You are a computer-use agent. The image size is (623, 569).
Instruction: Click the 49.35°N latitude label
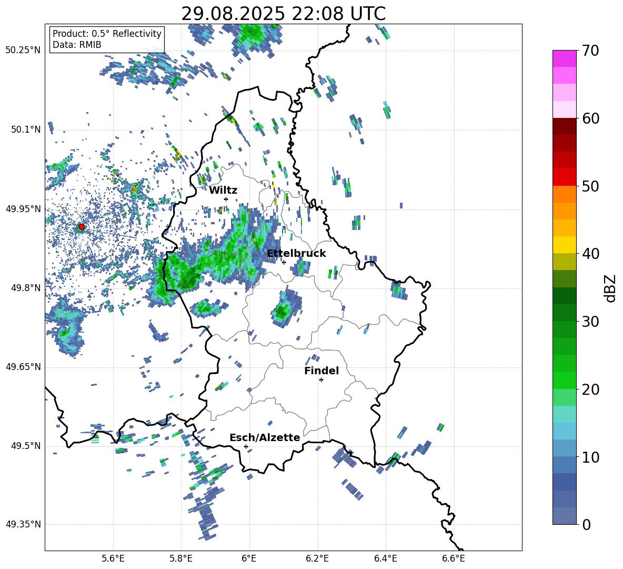click(x=23, y=524)
